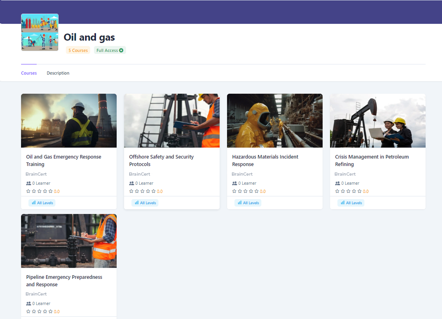Open the Pipeline Emergency Preparedness thumbnail image
The width and height of the screenshot is (442, 319).
point(69,241)
